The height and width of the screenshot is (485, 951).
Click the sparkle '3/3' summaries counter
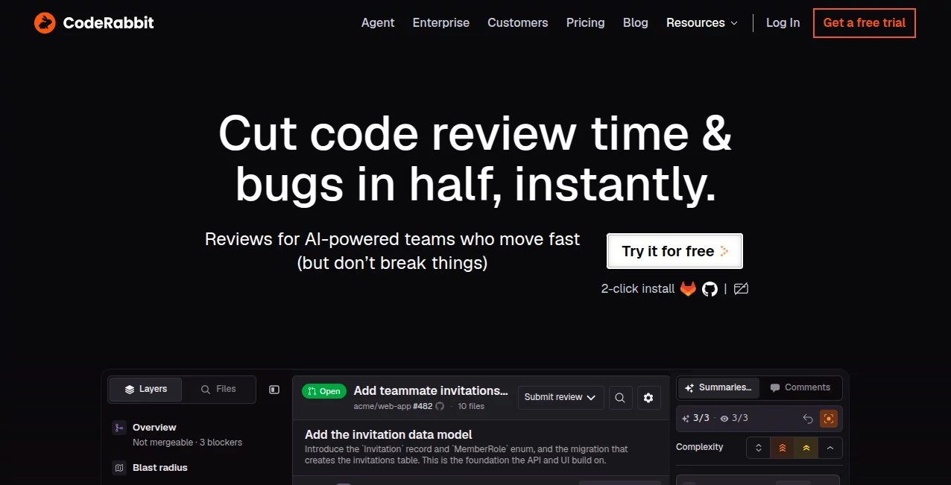pyautogui.click(x=696, y=419)
